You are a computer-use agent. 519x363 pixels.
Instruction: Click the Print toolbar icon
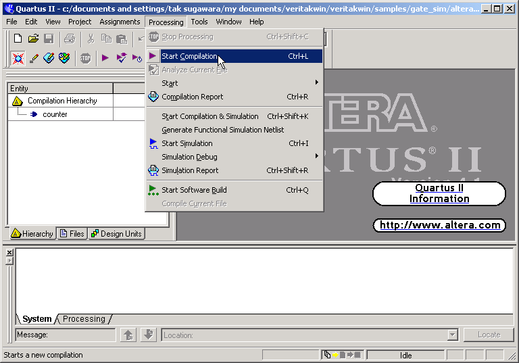70,39
